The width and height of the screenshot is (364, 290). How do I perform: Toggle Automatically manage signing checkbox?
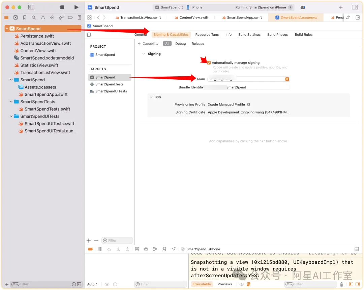209,63
